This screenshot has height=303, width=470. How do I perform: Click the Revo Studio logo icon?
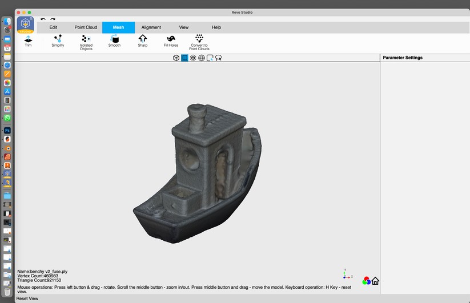[x=26, y=25]
